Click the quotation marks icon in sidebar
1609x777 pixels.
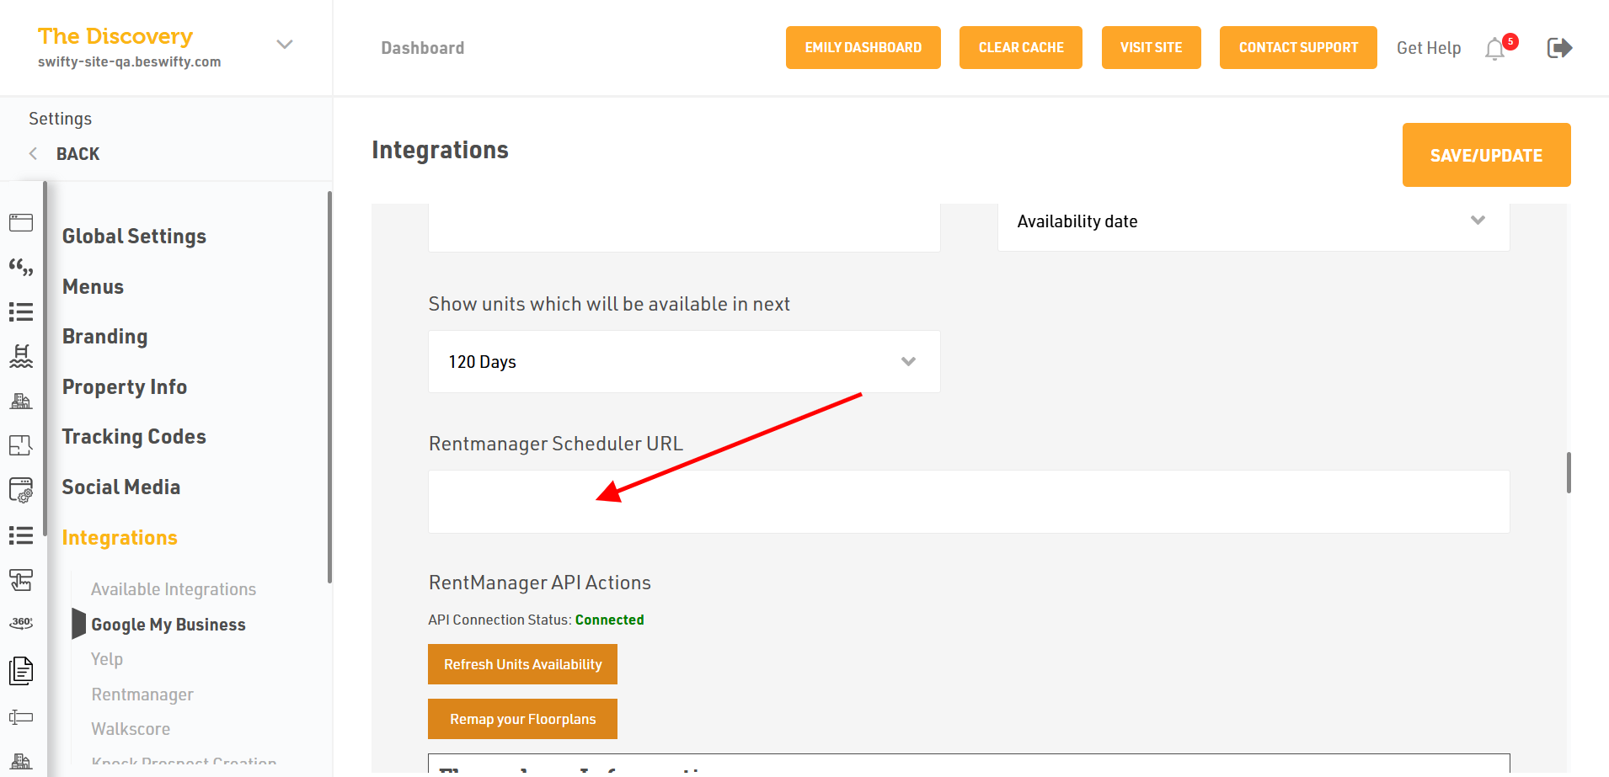[21, 268]
